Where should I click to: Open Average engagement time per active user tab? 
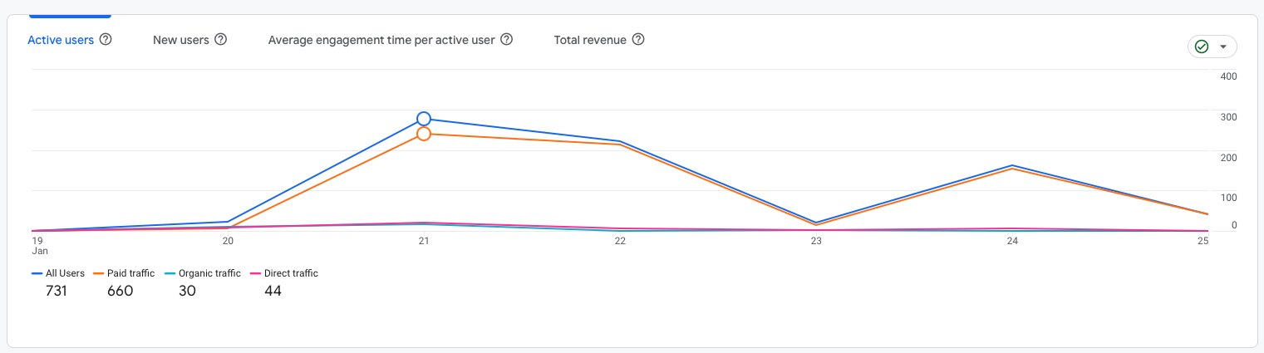click(x=381, y=40)
